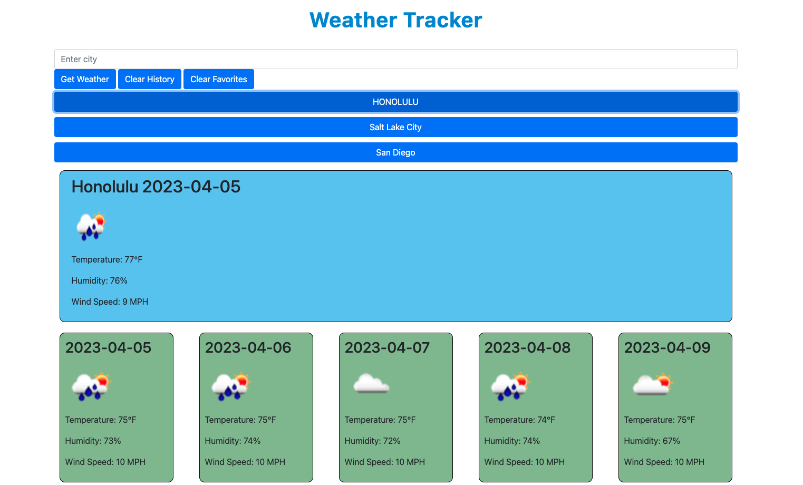Click Wind Speed text on 2023-04-09 card
Viewport: 803px width, 485px height.
664,462
